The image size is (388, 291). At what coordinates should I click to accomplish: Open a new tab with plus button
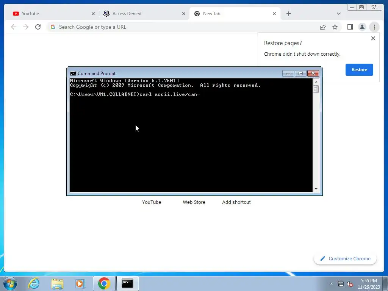pos(288,14)
